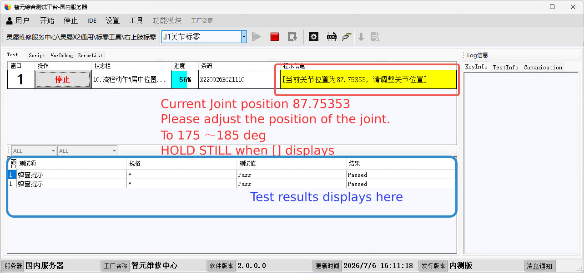Click the red 停止 button in window 1
Viewport: 584px width, 273px height.
tap(62, 79)
